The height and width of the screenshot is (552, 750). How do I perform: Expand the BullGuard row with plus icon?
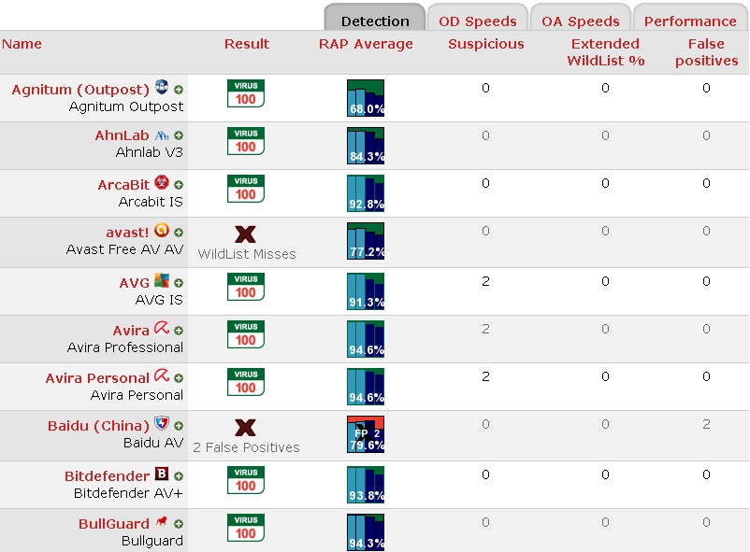179,525
